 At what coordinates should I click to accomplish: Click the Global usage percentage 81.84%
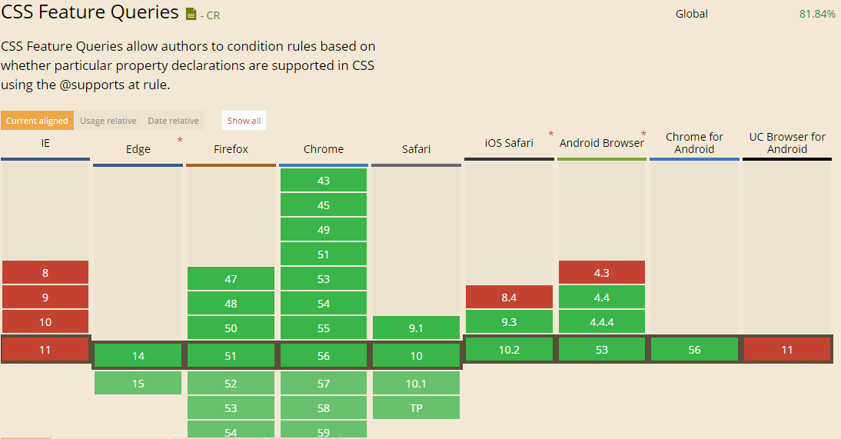coord(817,14)
